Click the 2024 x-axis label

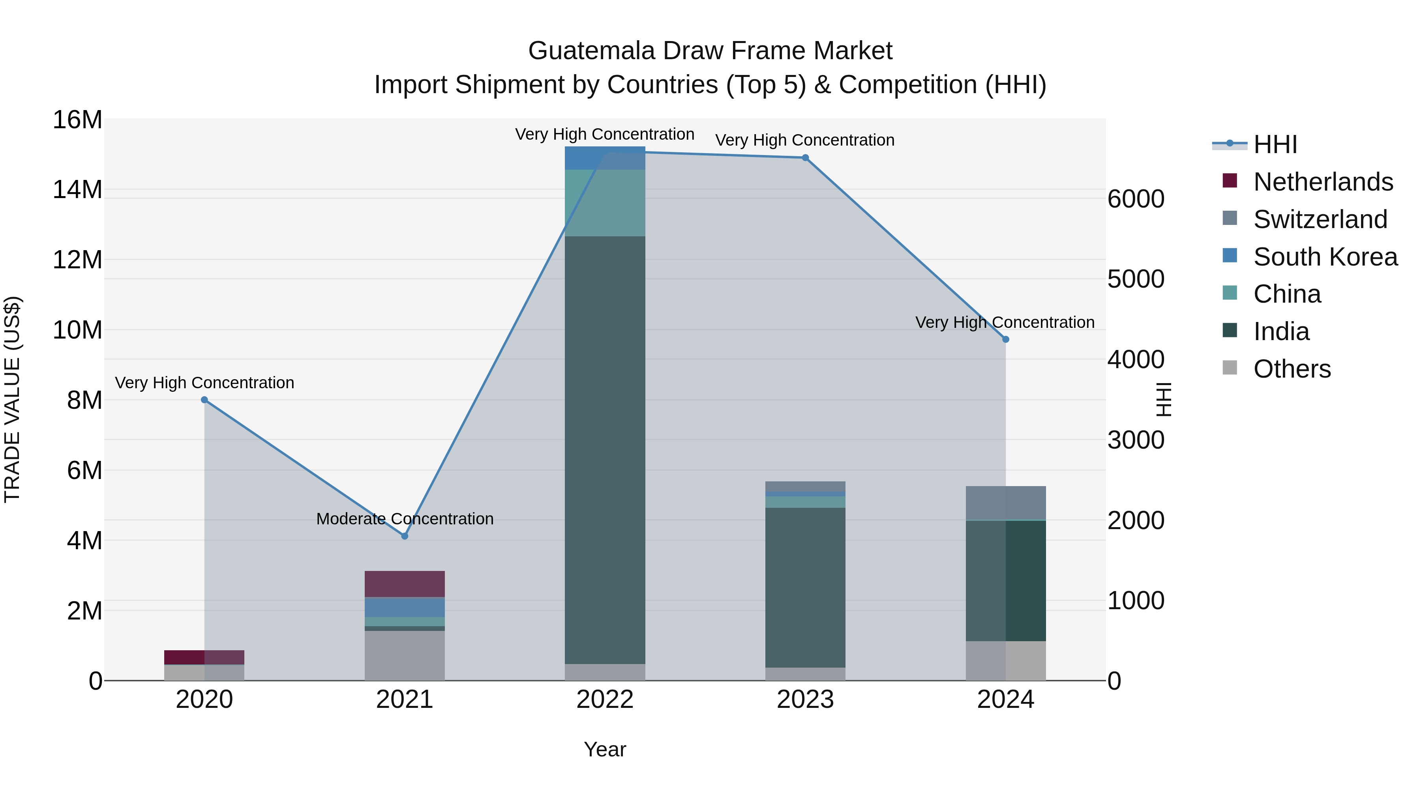tap(1006, 700)
